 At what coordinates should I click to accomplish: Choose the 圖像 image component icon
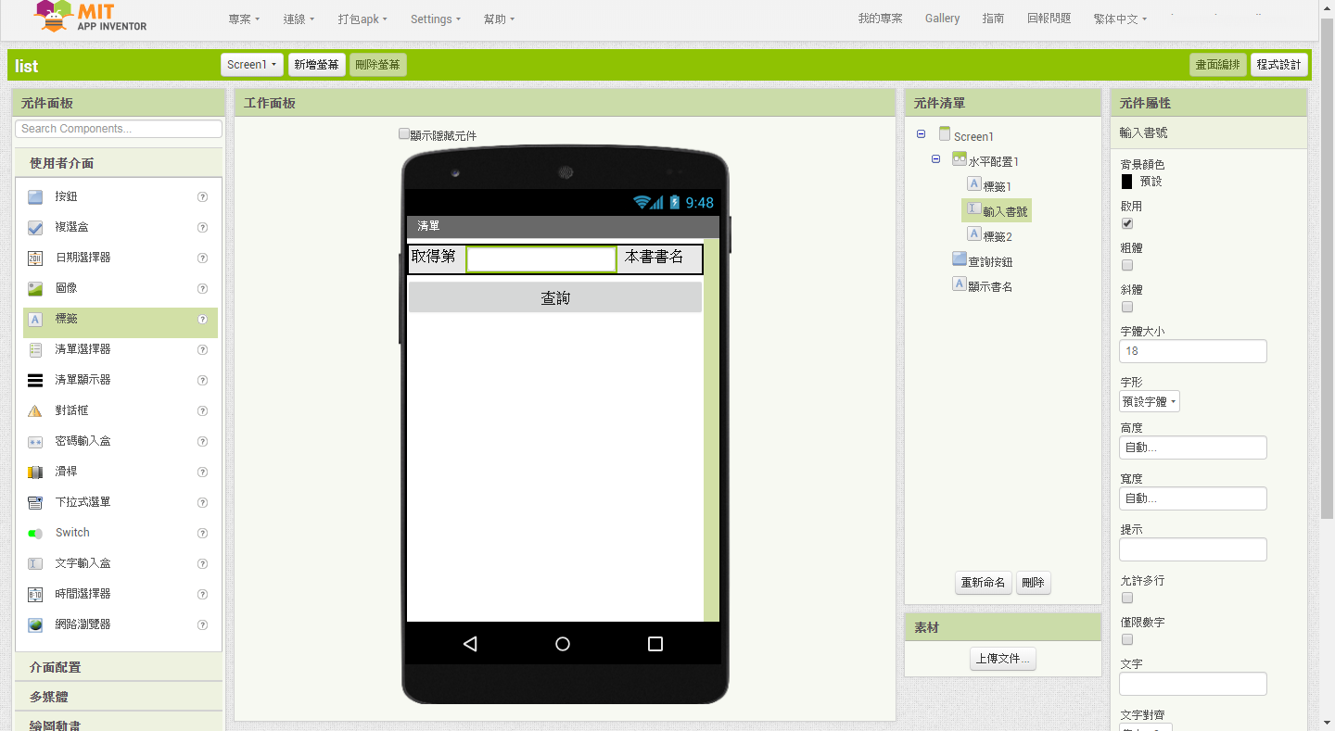35,288
